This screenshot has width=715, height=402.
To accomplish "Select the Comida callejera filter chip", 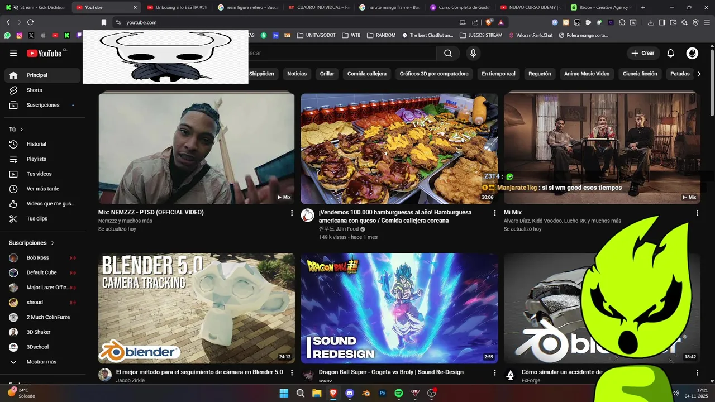I will (367, 74).
